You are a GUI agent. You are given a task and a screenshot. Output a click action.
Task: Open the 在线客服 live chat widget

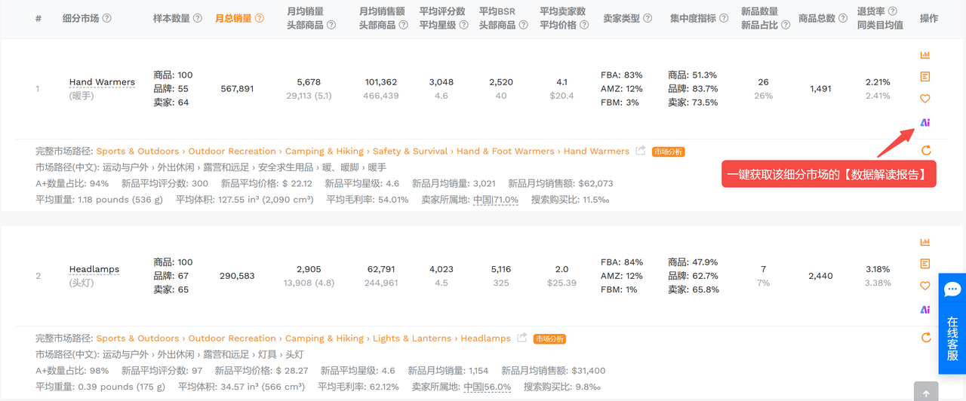click(952, 324)
